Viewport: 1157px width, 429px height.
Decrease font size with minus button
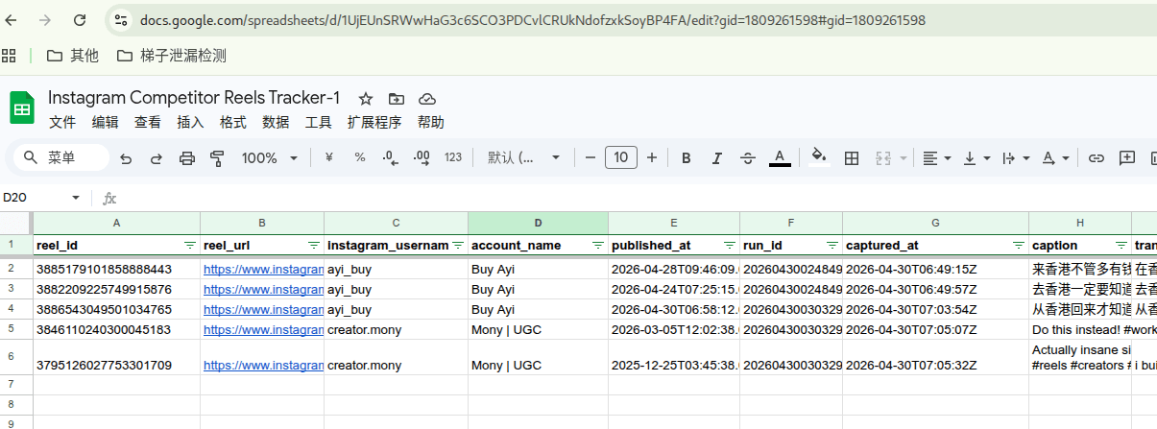tap(591, 157)
